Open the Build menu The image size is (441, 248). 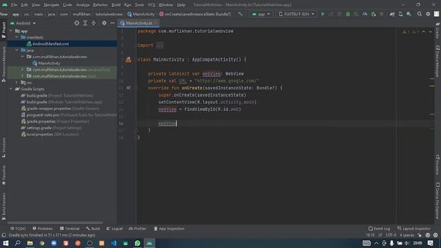[x=116, y=5]
